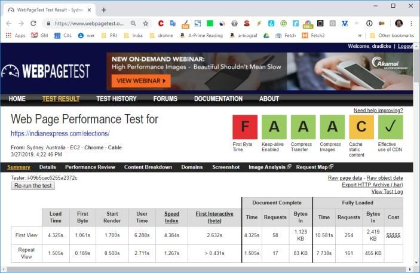The width and height of the screenshot is (420, 273).
Task: Open the Google Translate extension icon
Action: pyautogui.click(x=173, y=23)
